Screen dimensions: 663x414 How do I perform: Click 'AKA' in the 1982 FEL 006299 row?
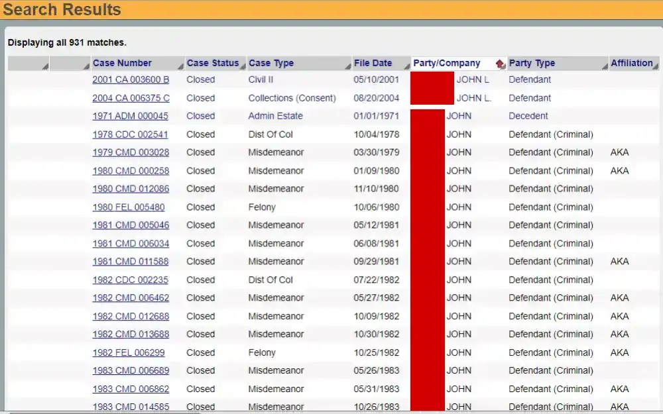pos(619,352)
